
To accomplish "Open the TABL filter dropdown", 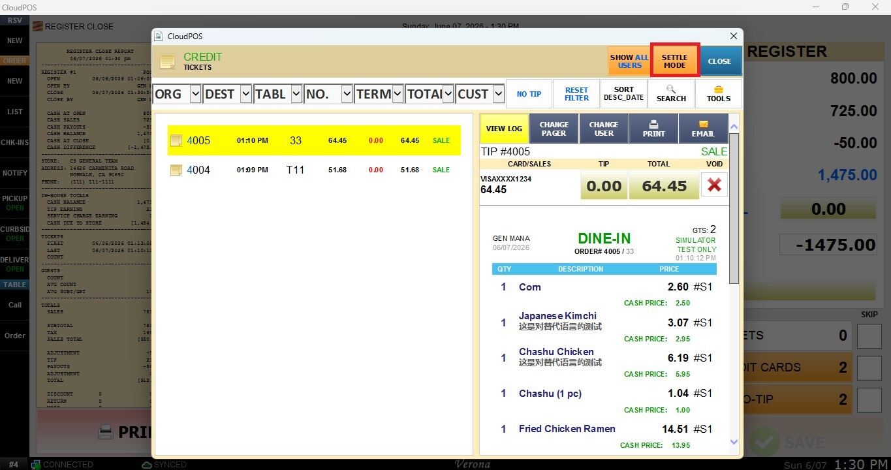I will point(296,95).
